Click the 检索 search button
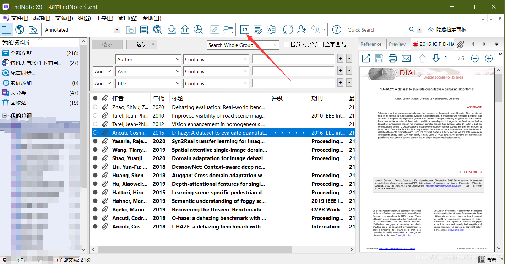This screenshot has height=264, width=505. point(107,44)
